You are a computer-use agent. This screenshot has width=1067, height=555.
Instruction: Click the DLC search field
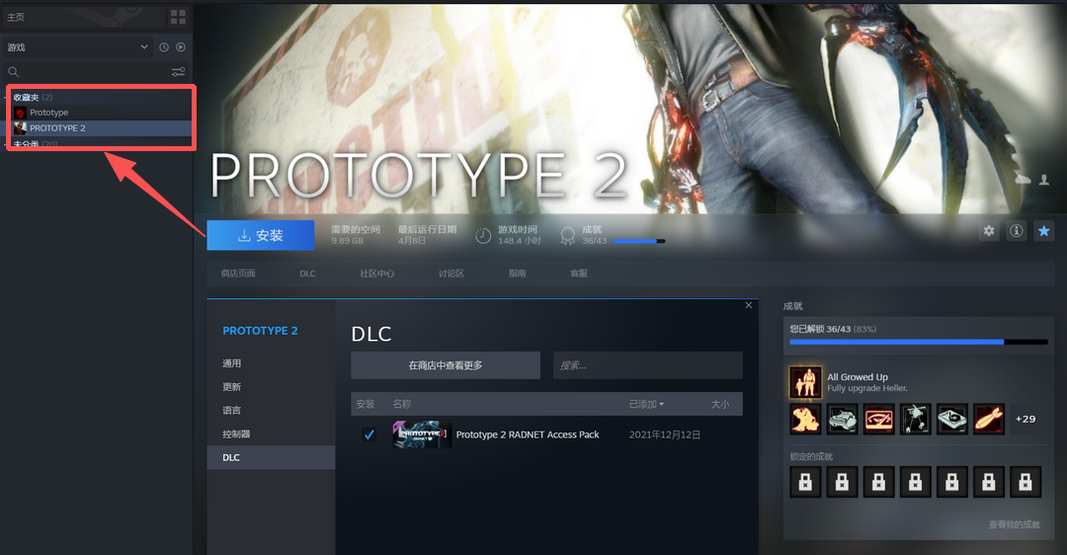point(647,365)
